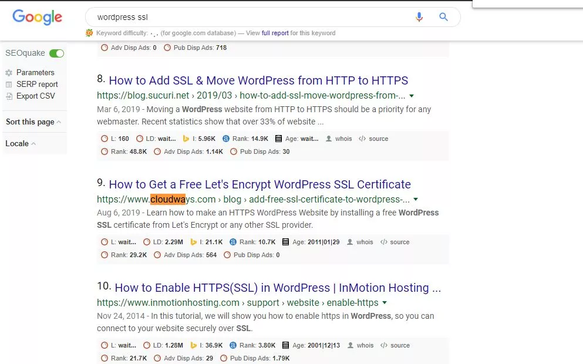Open dropdown arrow next to cloudways URL

click(x=416, y=199)
